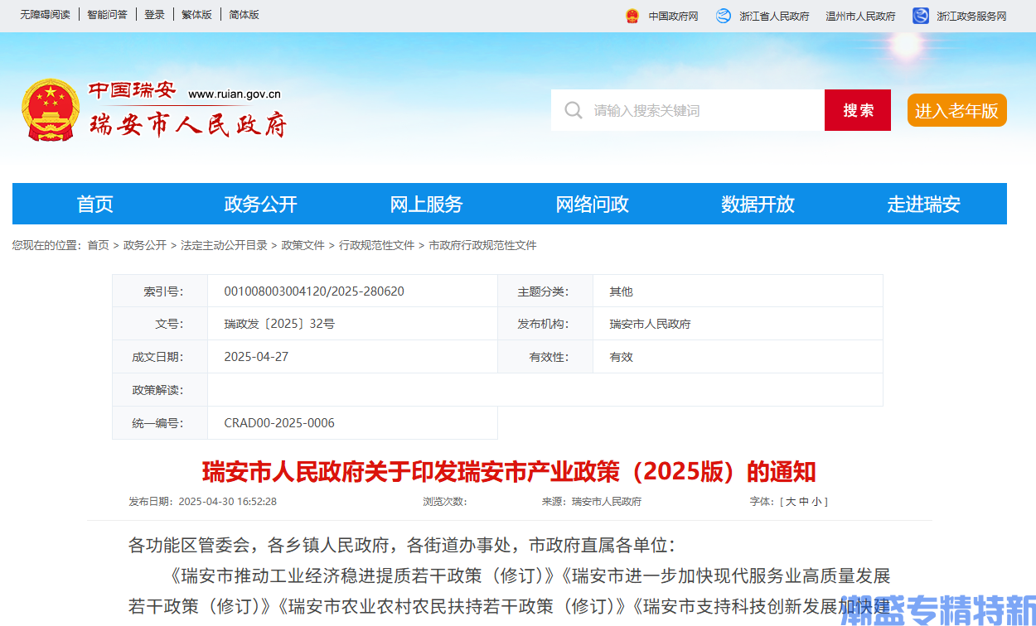Set font size to 小
Screen dimensions: 1036x626
point(816,501)
